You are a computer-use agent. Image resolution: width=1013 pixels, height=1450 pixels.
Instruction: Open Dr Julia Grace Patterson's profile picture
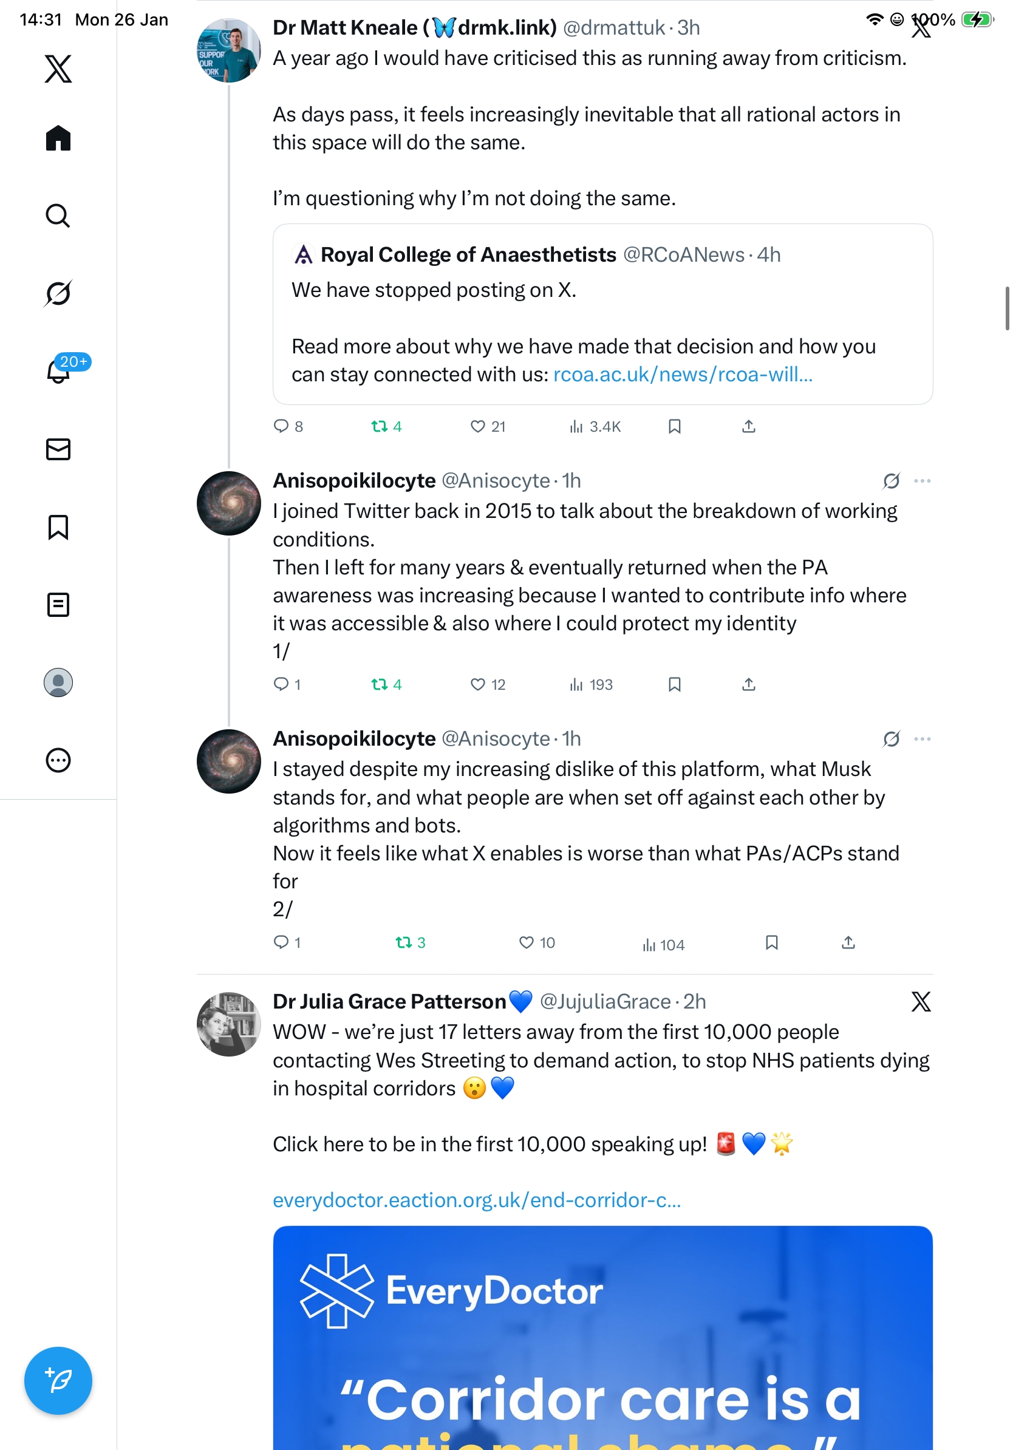tap(228, 1024)
